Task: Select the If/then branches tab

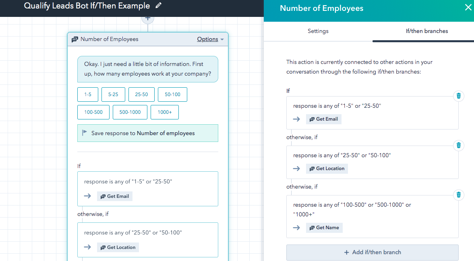Action: (426, 31)
